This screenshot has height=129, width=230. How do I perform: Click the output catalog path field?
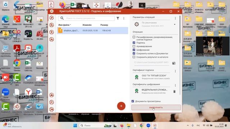(152, 62)
